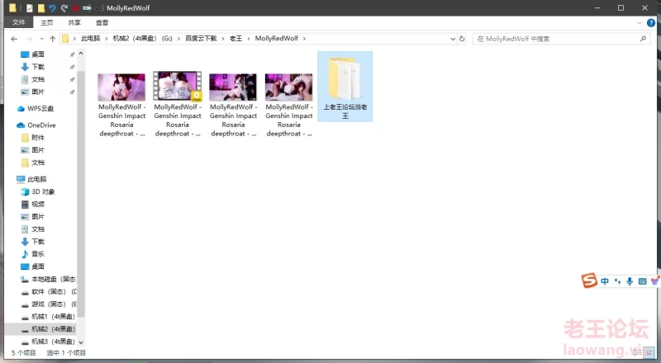The image size is (661, 363).
Task: Click 此电脑 in the address breadcrumb
Action: (91, 38)
